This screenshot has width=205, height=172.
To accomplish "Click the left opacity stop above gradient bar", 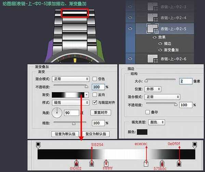I will click(38, 145).
